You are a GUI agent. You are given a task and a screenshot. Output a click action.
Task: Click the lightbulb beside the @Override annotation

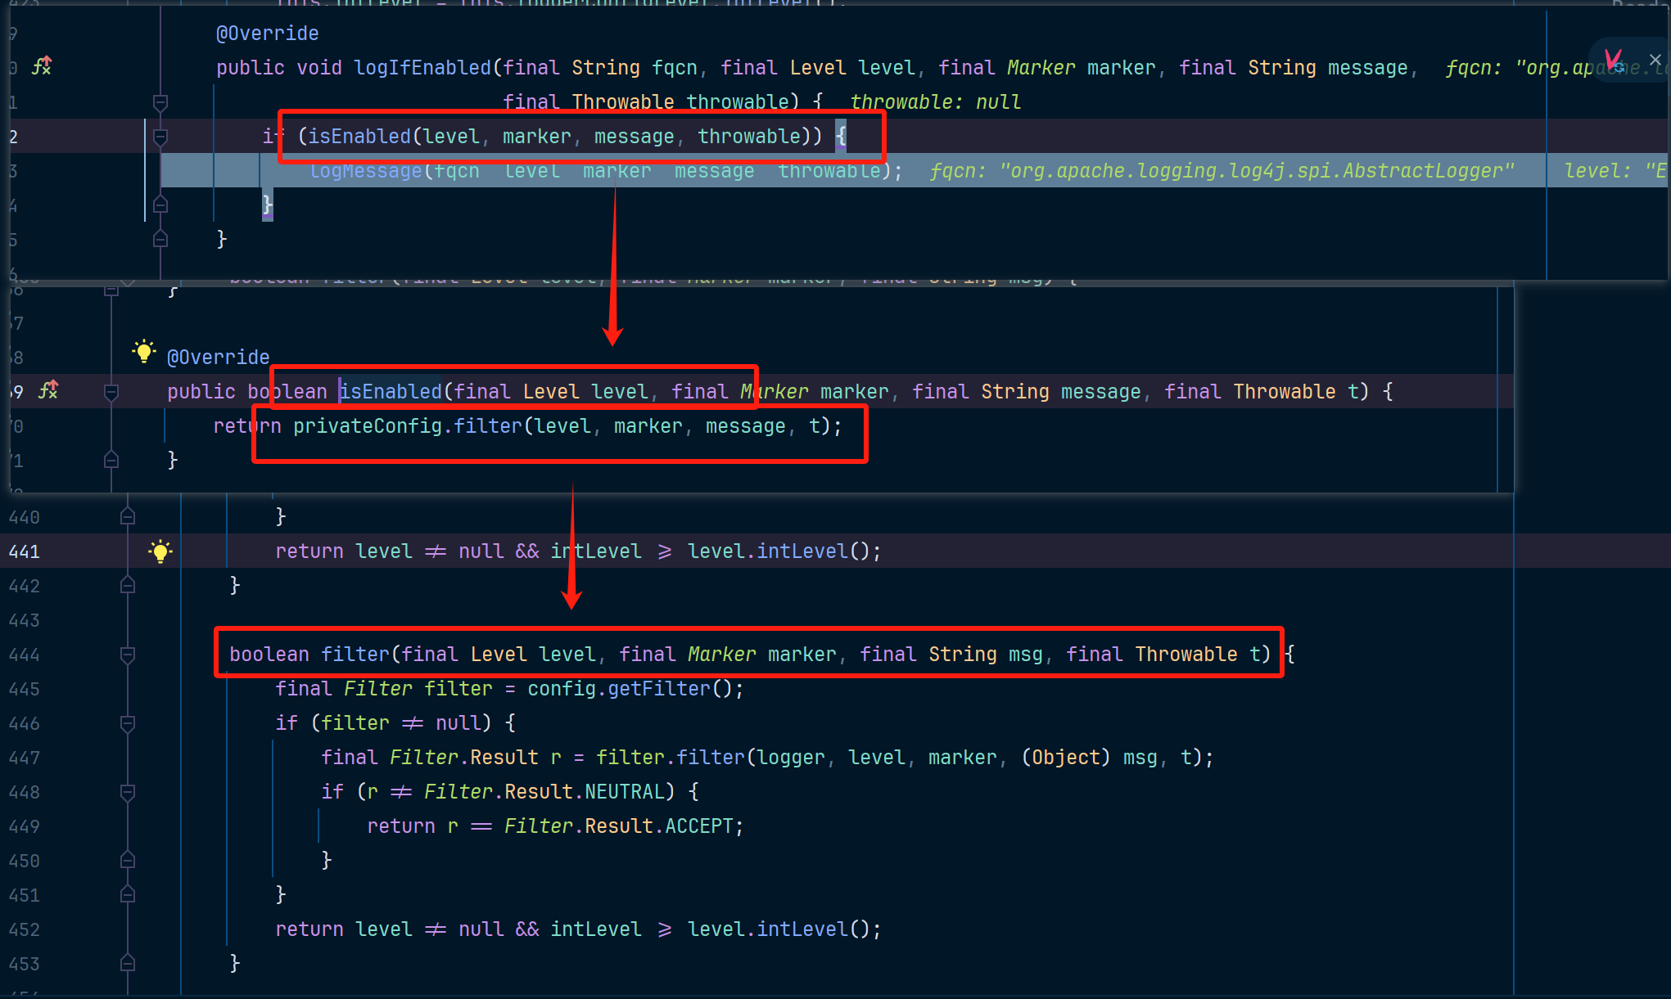(143, 352)
